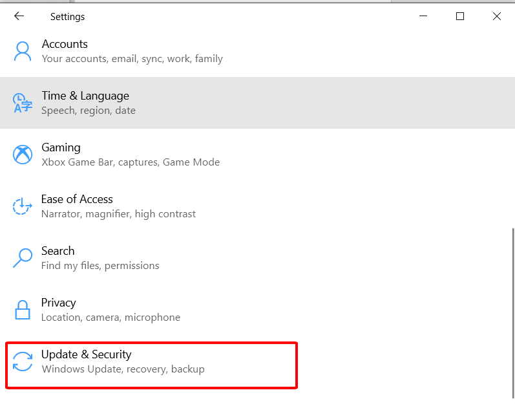Open the Search settings category

[257, 258]
